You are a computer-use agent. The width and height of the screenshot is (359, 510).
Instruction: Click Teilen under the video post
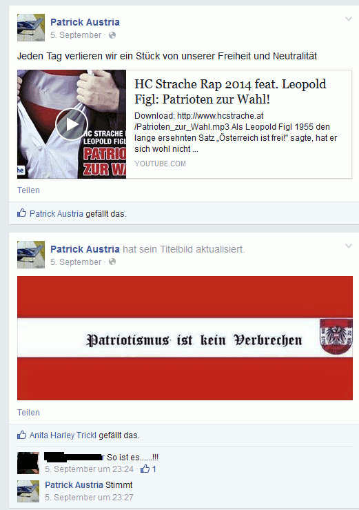point(28,190)
